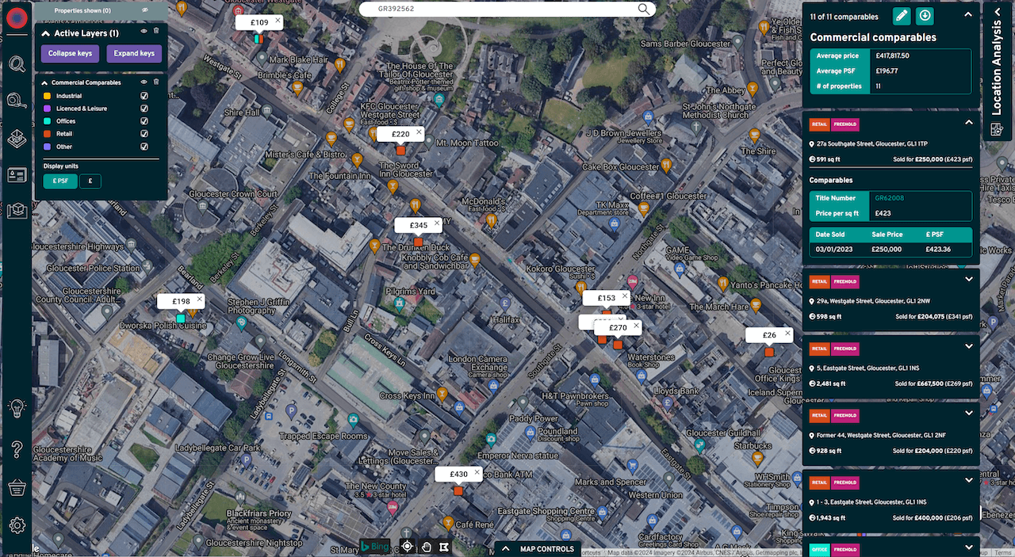This screenshot has height=557, width=1015.
Task: Click the Industrial yellow color swatch
Action: [x=48, y=96]
